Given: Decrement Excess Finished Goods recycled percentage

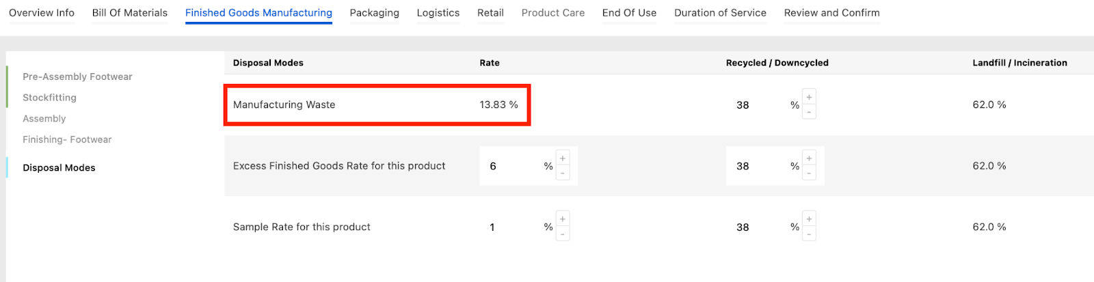Looking at the screenshot, I should click(809, 173).
